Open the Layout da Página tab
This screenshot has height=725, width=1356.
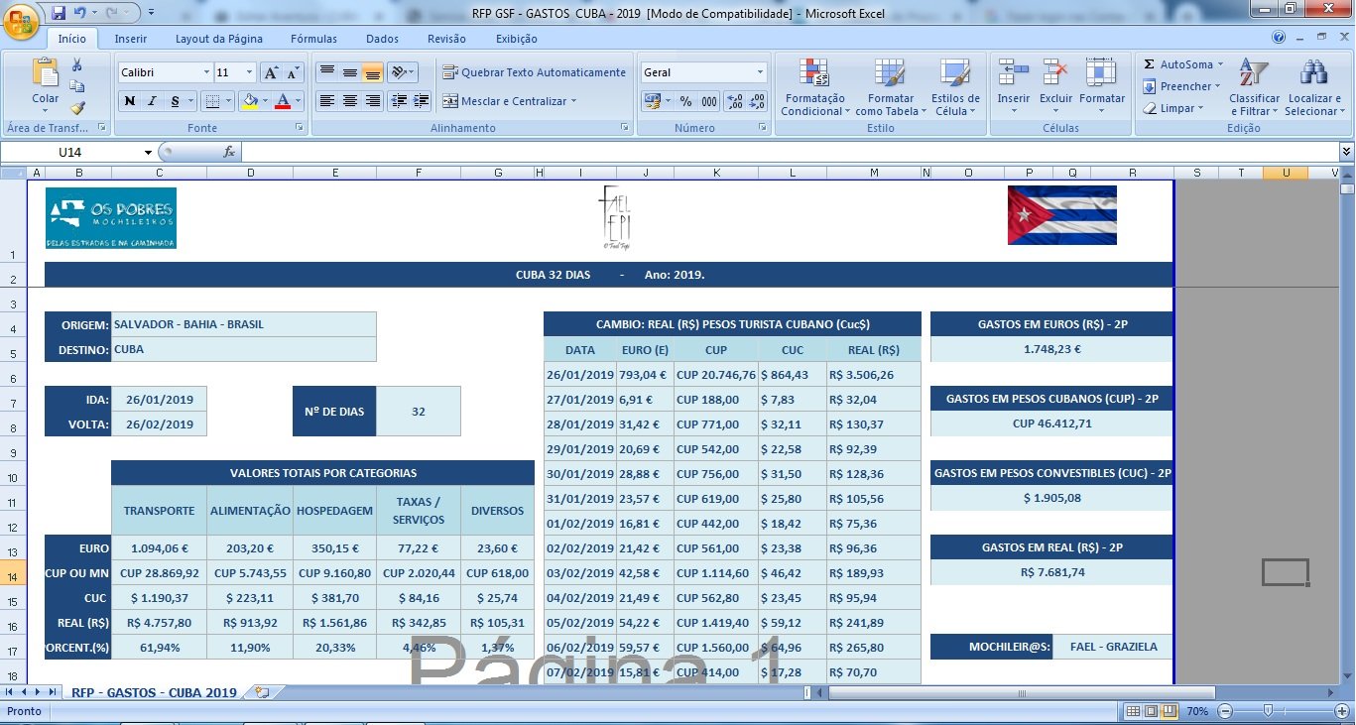[x=219, y=39]
